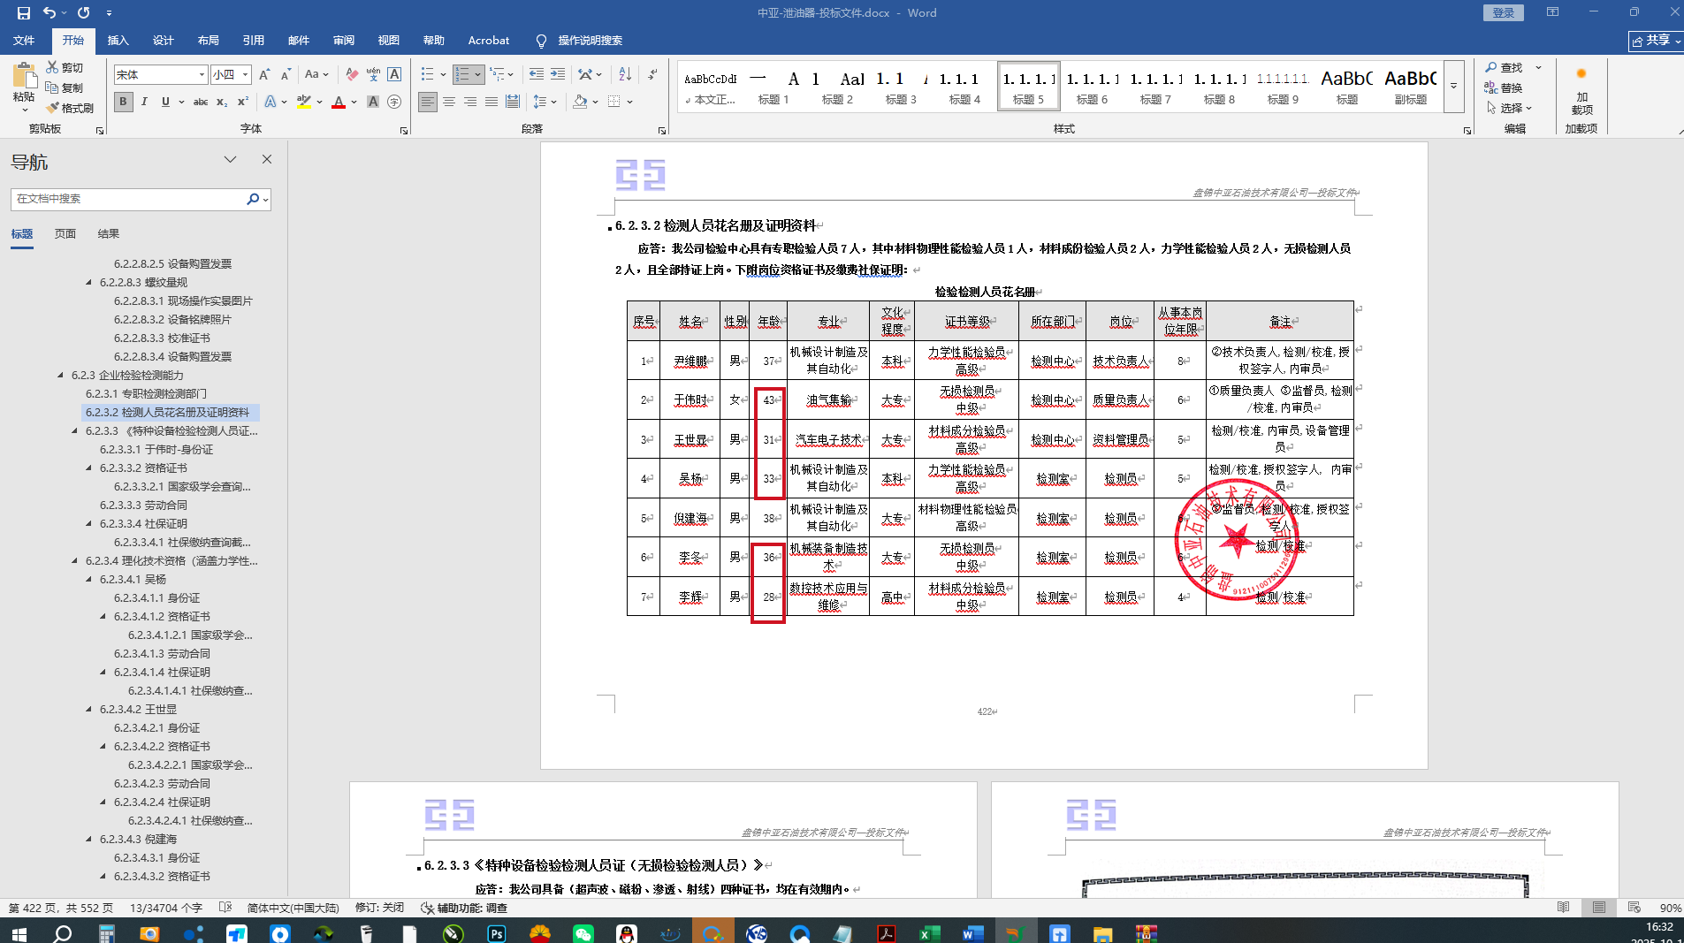Viewport: 1684px width, 943px height.
Task: Open the paragraph settings dialog launcher
Action: coord(662,130)
